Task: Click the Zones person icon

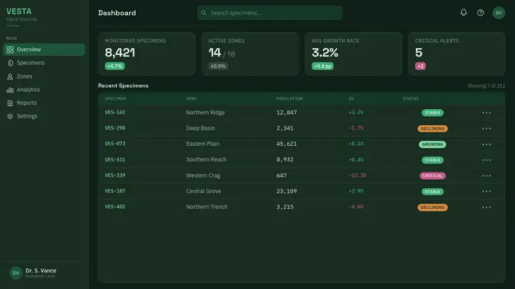Action: (10, 76)
